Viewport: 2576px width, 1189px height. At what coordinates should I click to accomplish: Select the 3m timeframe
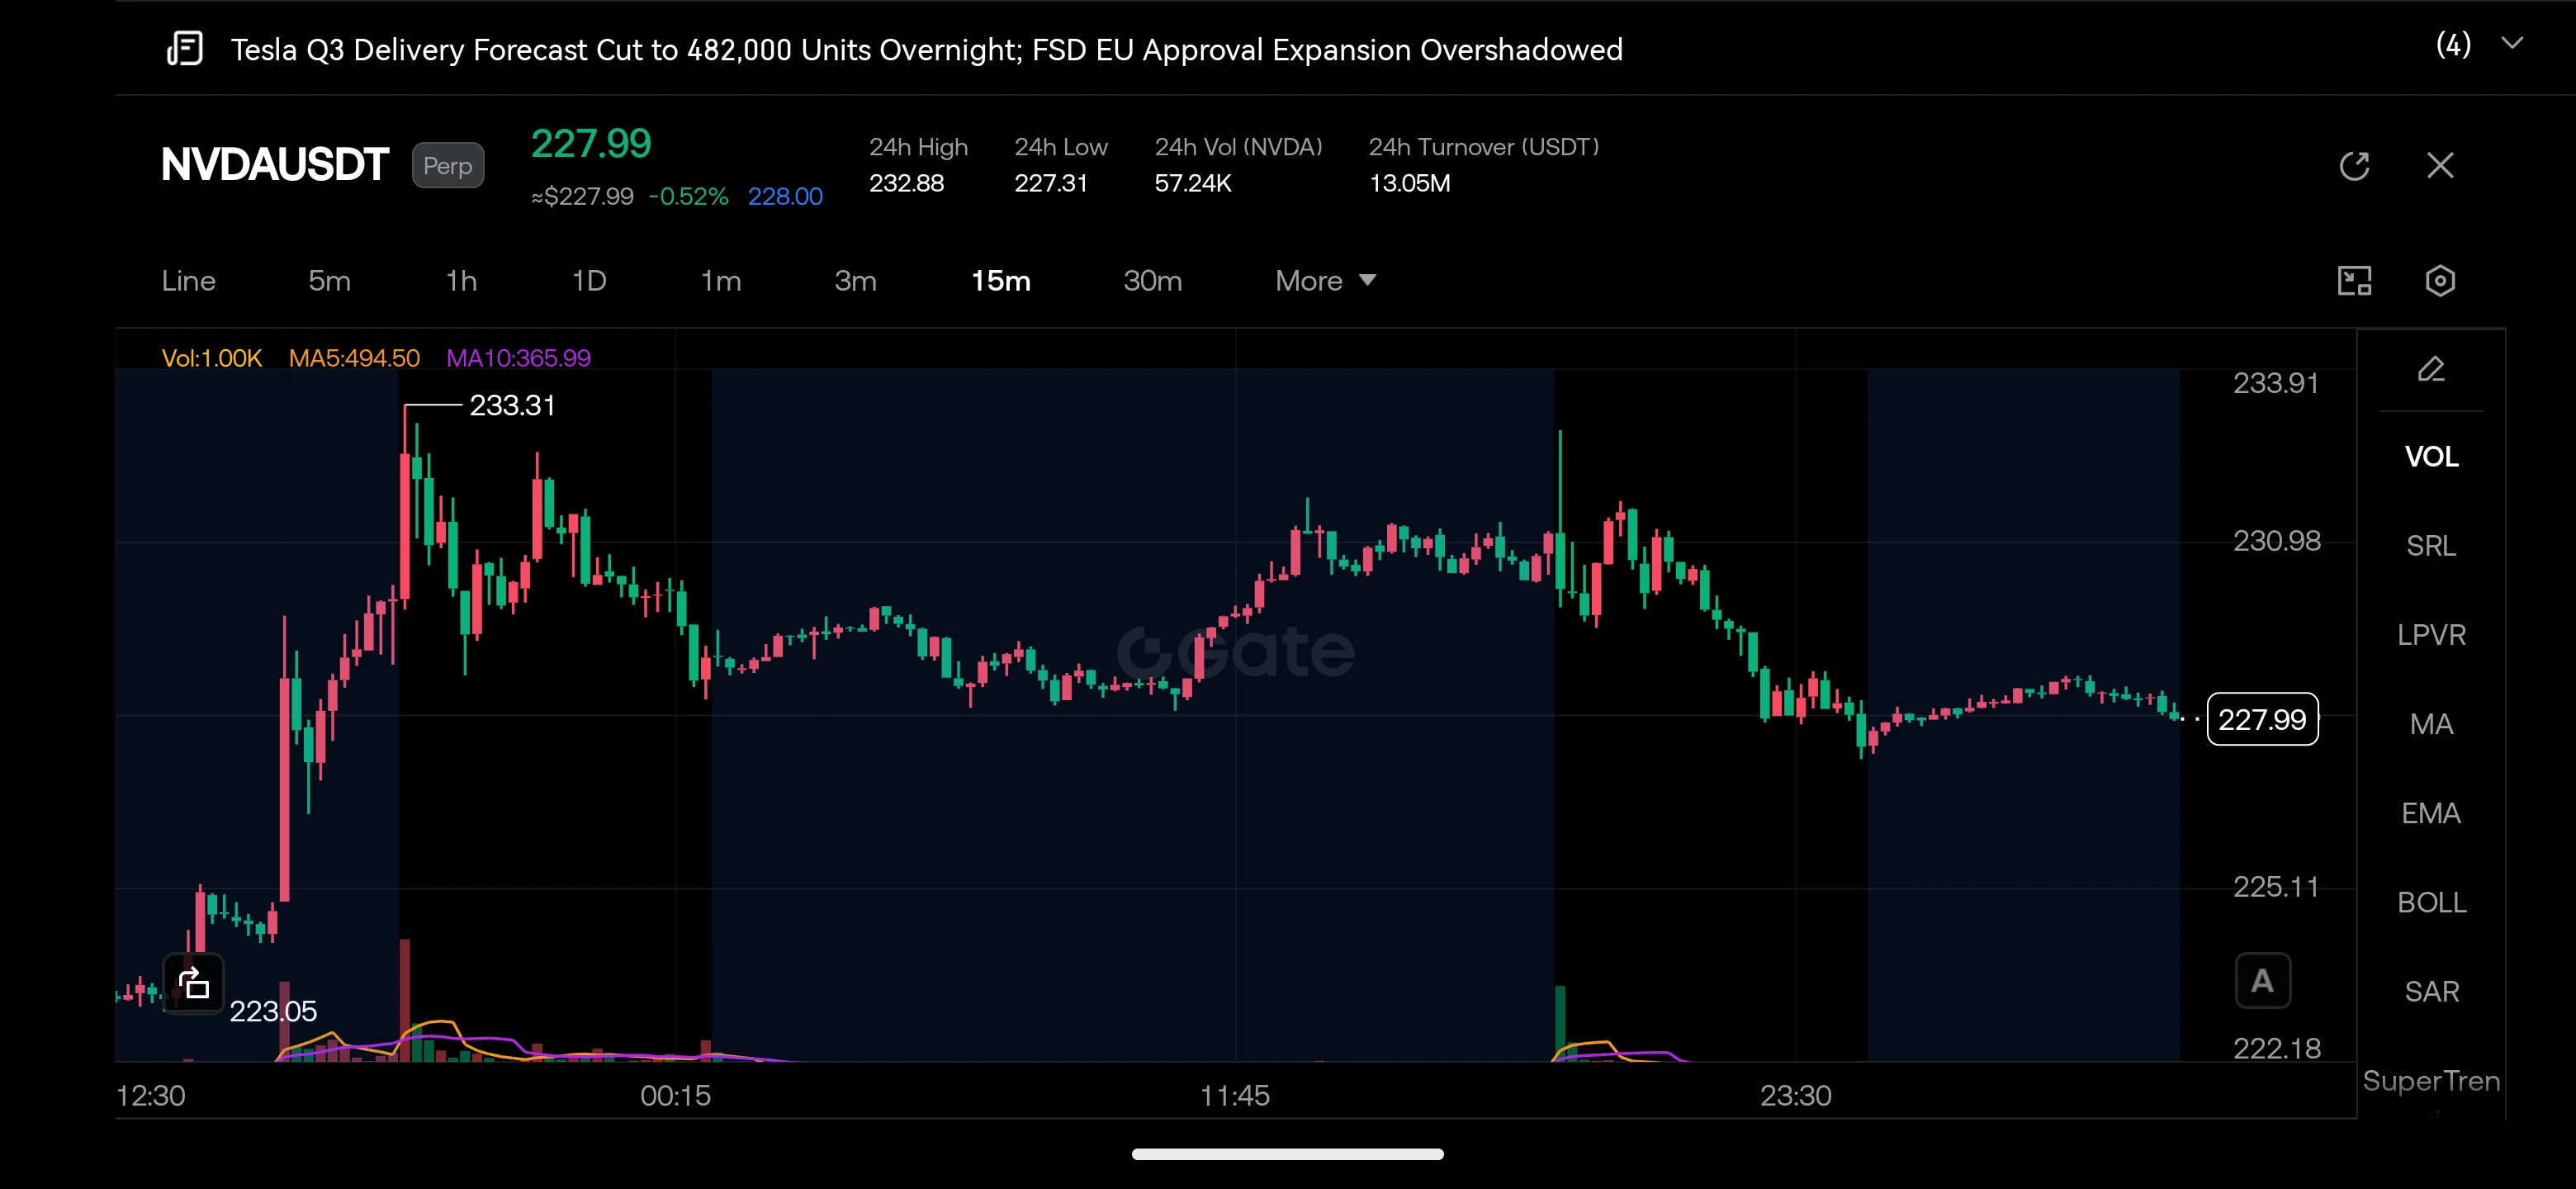click(855, 281)
